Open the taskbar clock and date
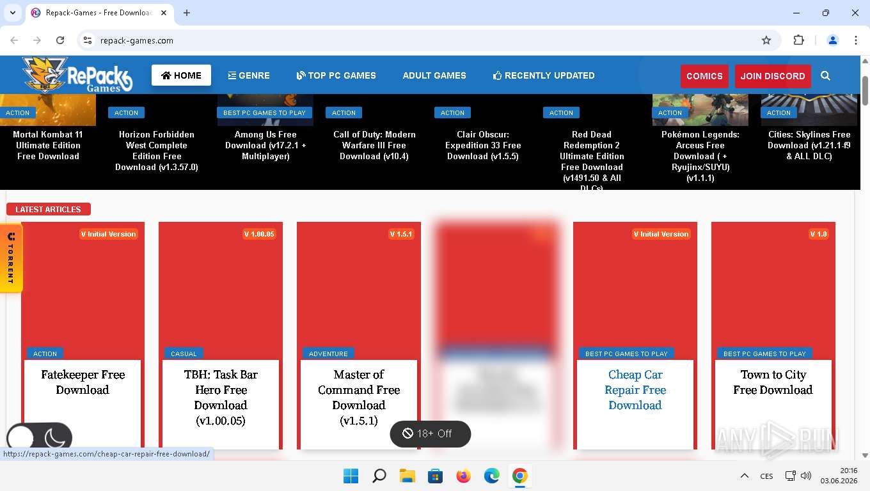The height and width of the screenshot is (491, 870). [x=839, y=476]
